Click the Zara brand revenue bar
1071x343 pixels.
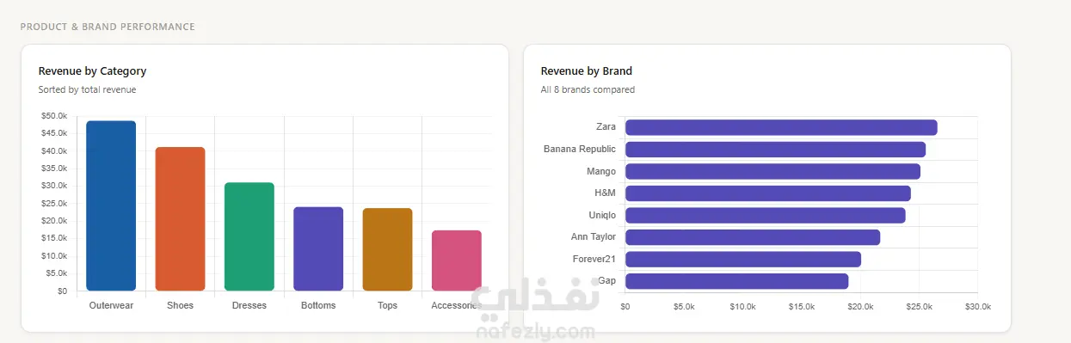point(781,127)
